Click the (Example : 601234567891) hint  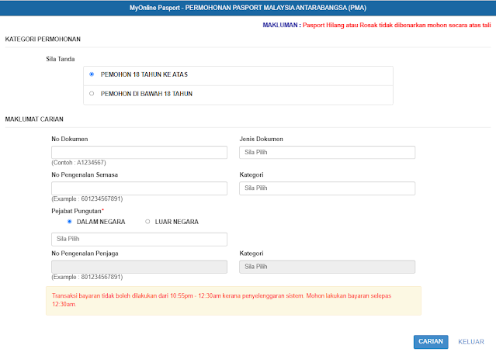[87, 198]
